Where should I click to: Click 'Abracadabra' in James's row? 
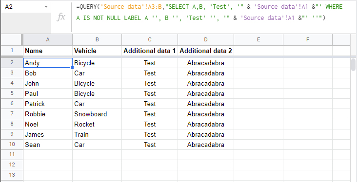coord(206,134)
